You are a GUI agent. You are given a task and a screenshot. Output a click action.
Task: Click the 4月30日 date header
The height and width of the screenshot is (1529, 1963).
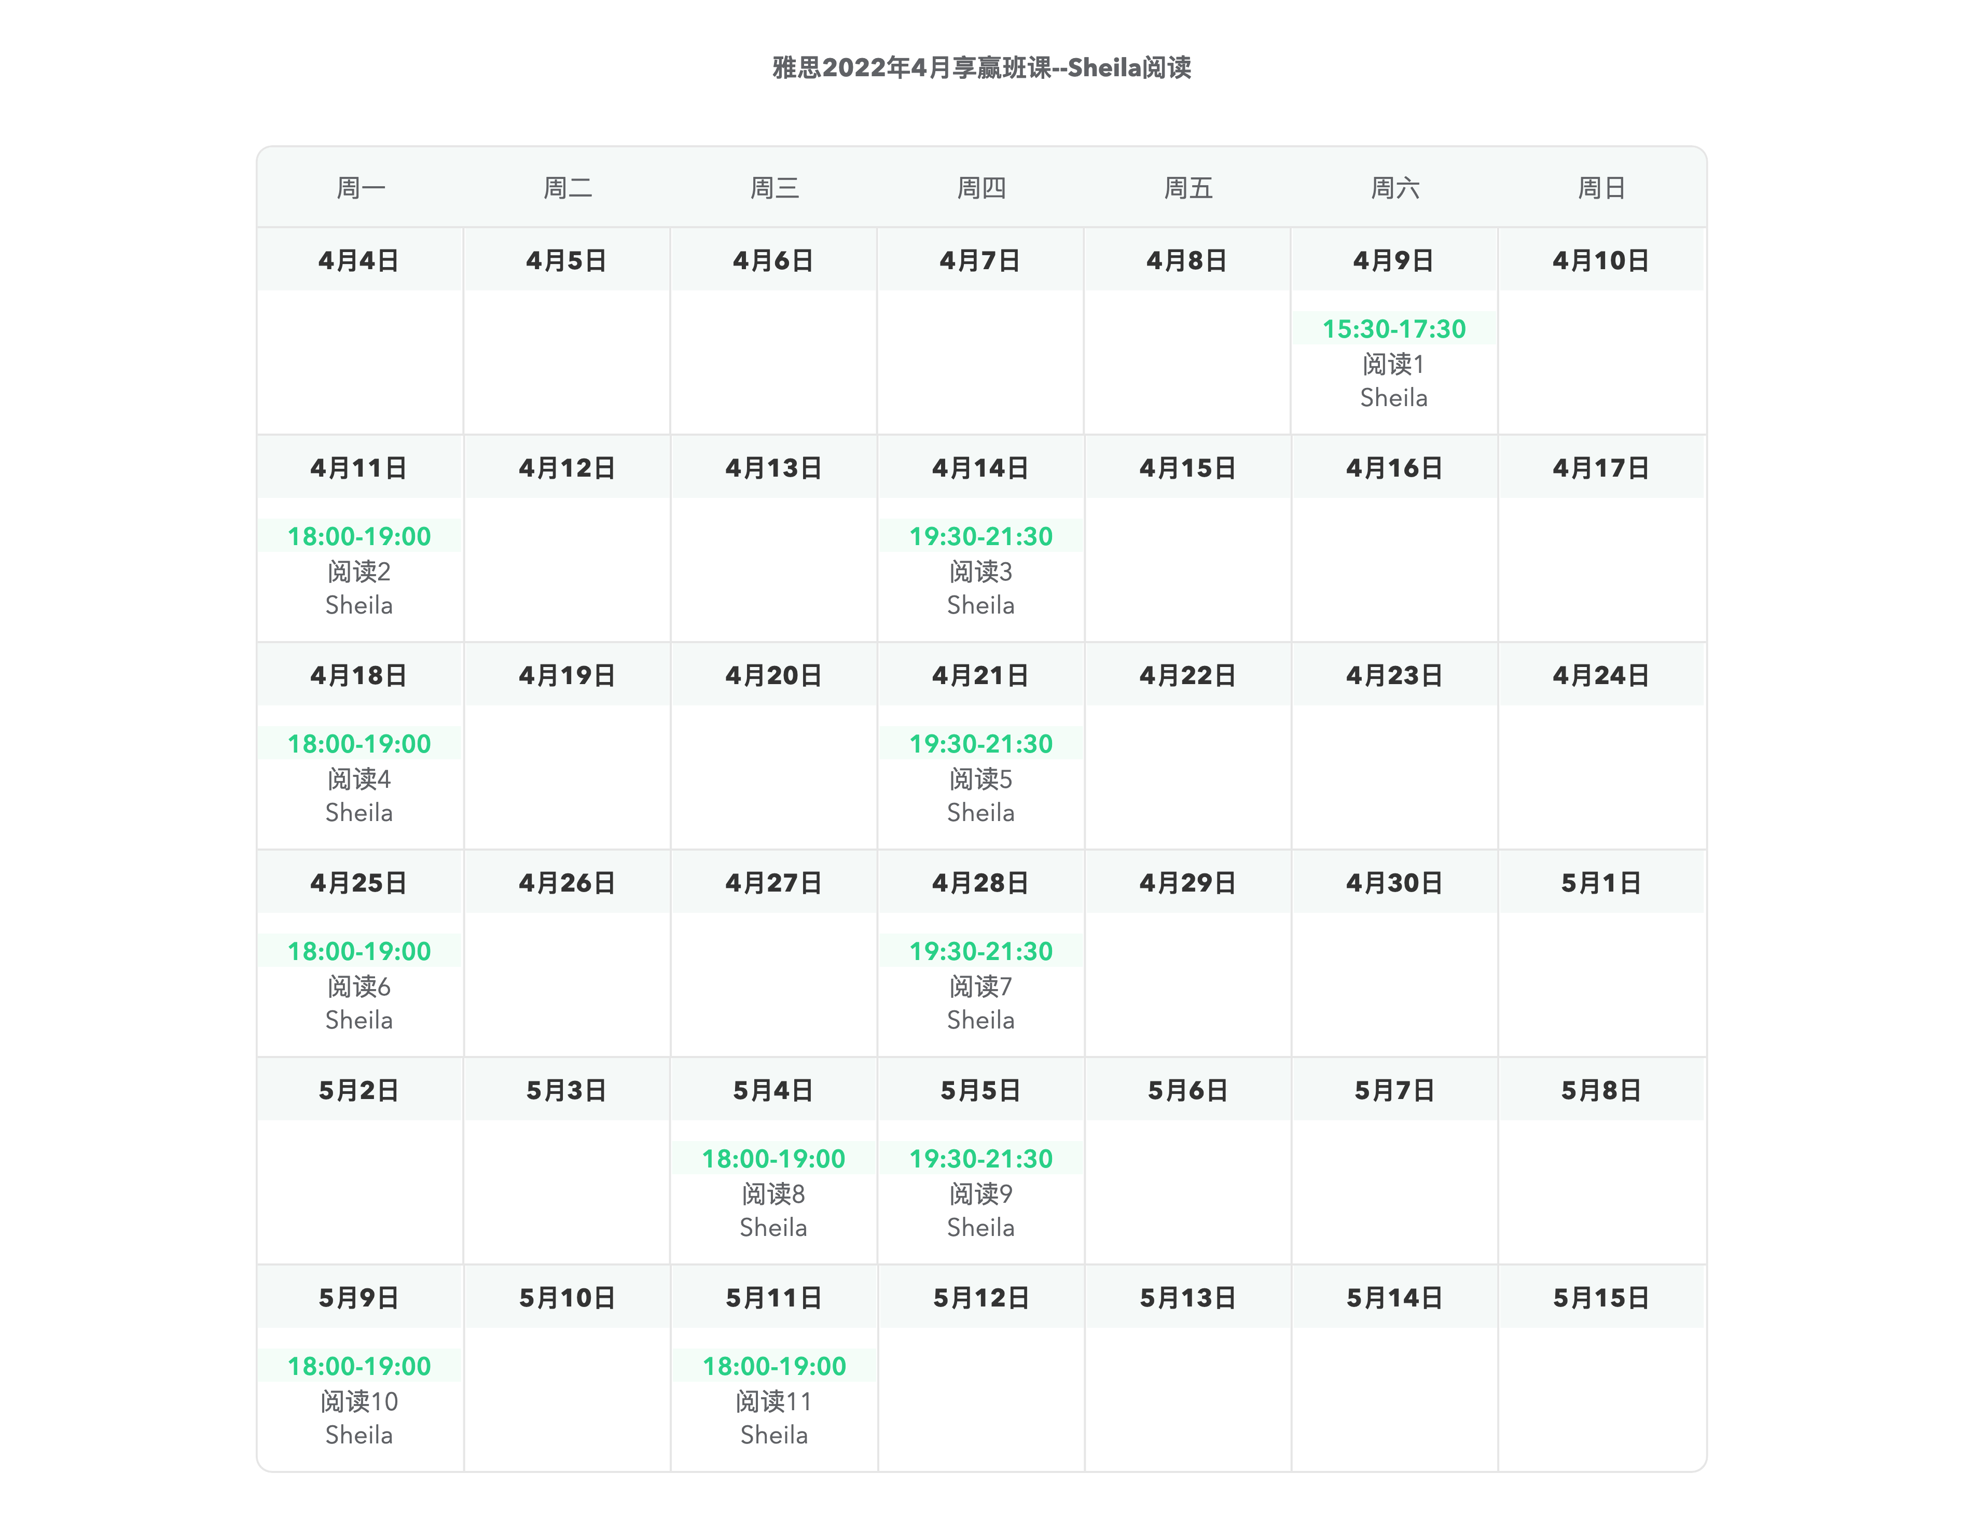click(x=1393, y=883)
